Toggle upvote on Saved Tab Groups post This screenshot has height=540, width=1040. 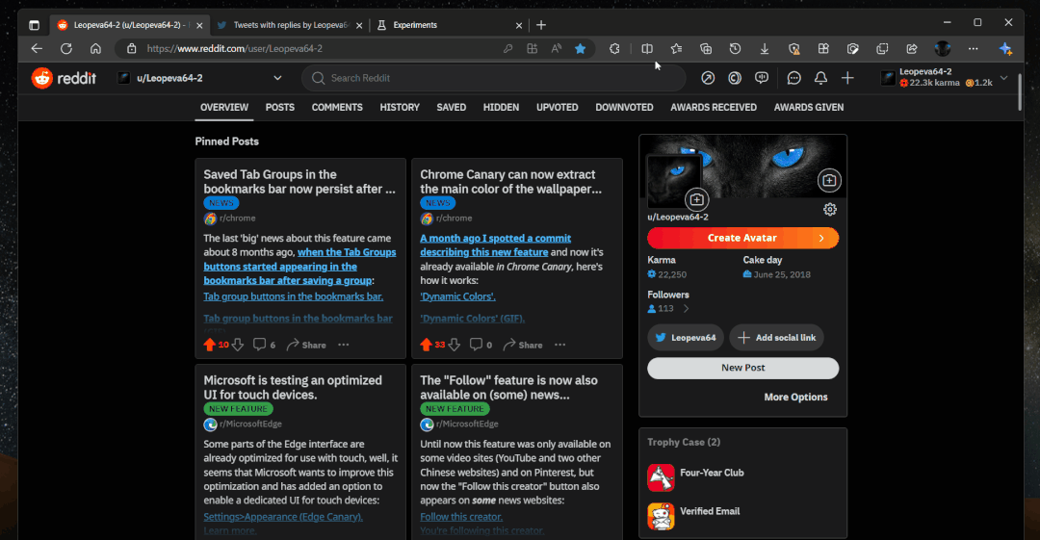(x=209, y=345)
